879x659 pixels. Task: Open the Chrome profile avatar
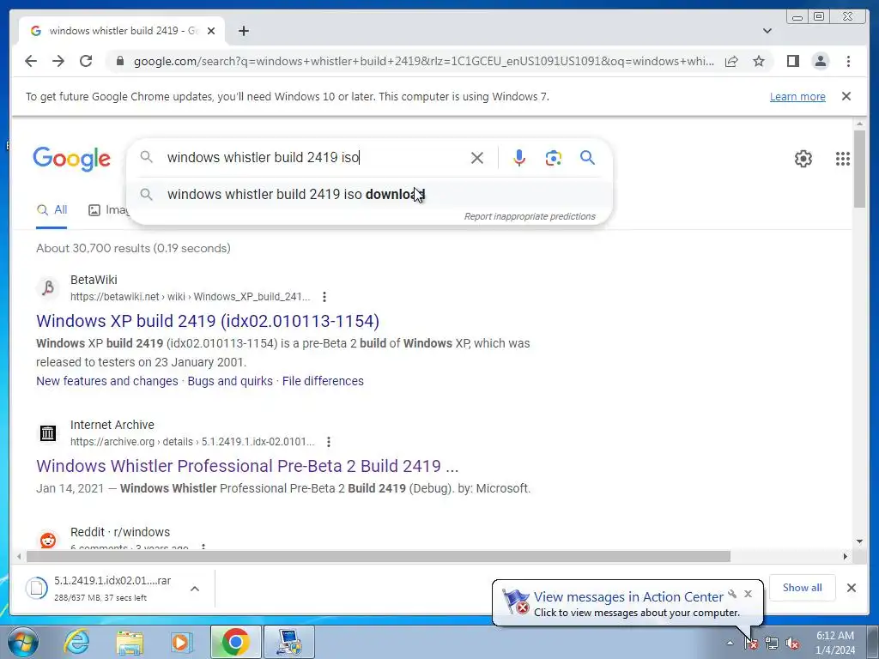(x=820, y=61)
